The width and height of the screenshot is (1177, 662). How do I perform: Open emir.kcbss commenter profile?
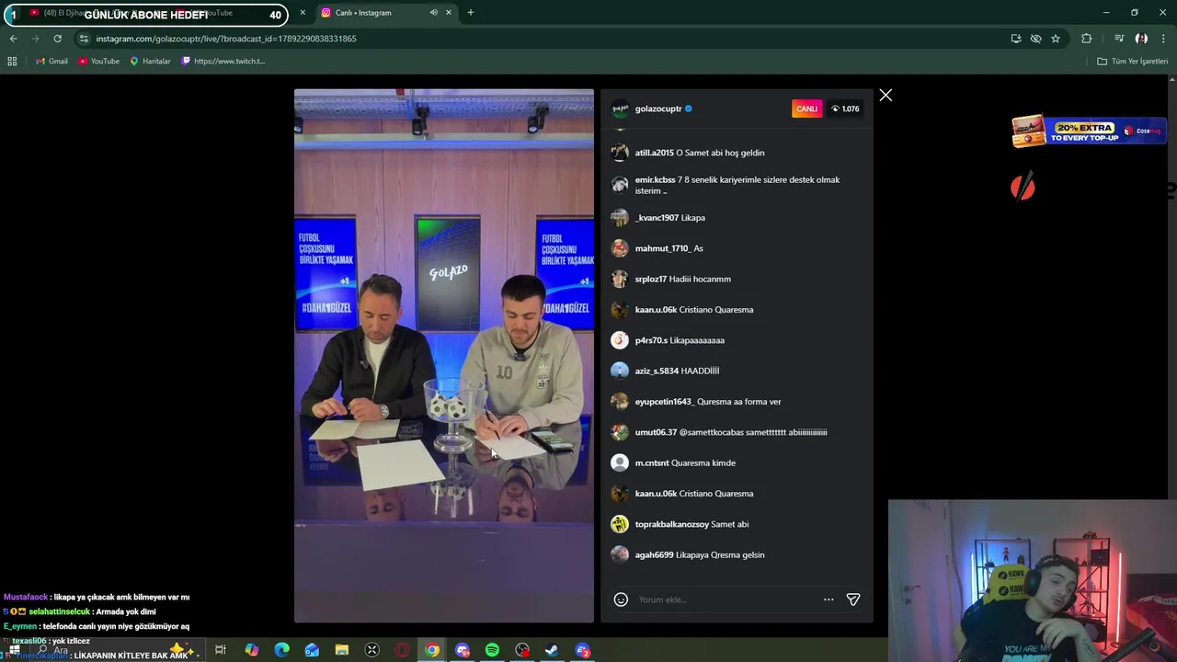655,179
